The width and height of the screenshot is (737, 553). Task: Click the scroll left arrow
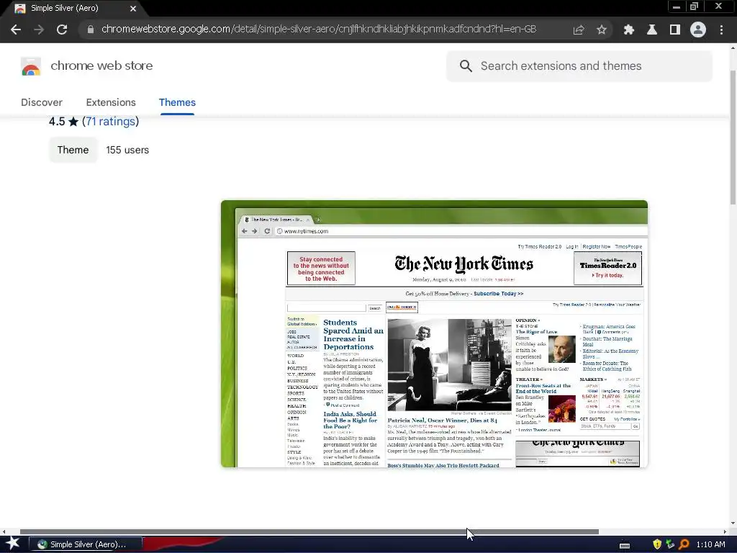point(4,532)
